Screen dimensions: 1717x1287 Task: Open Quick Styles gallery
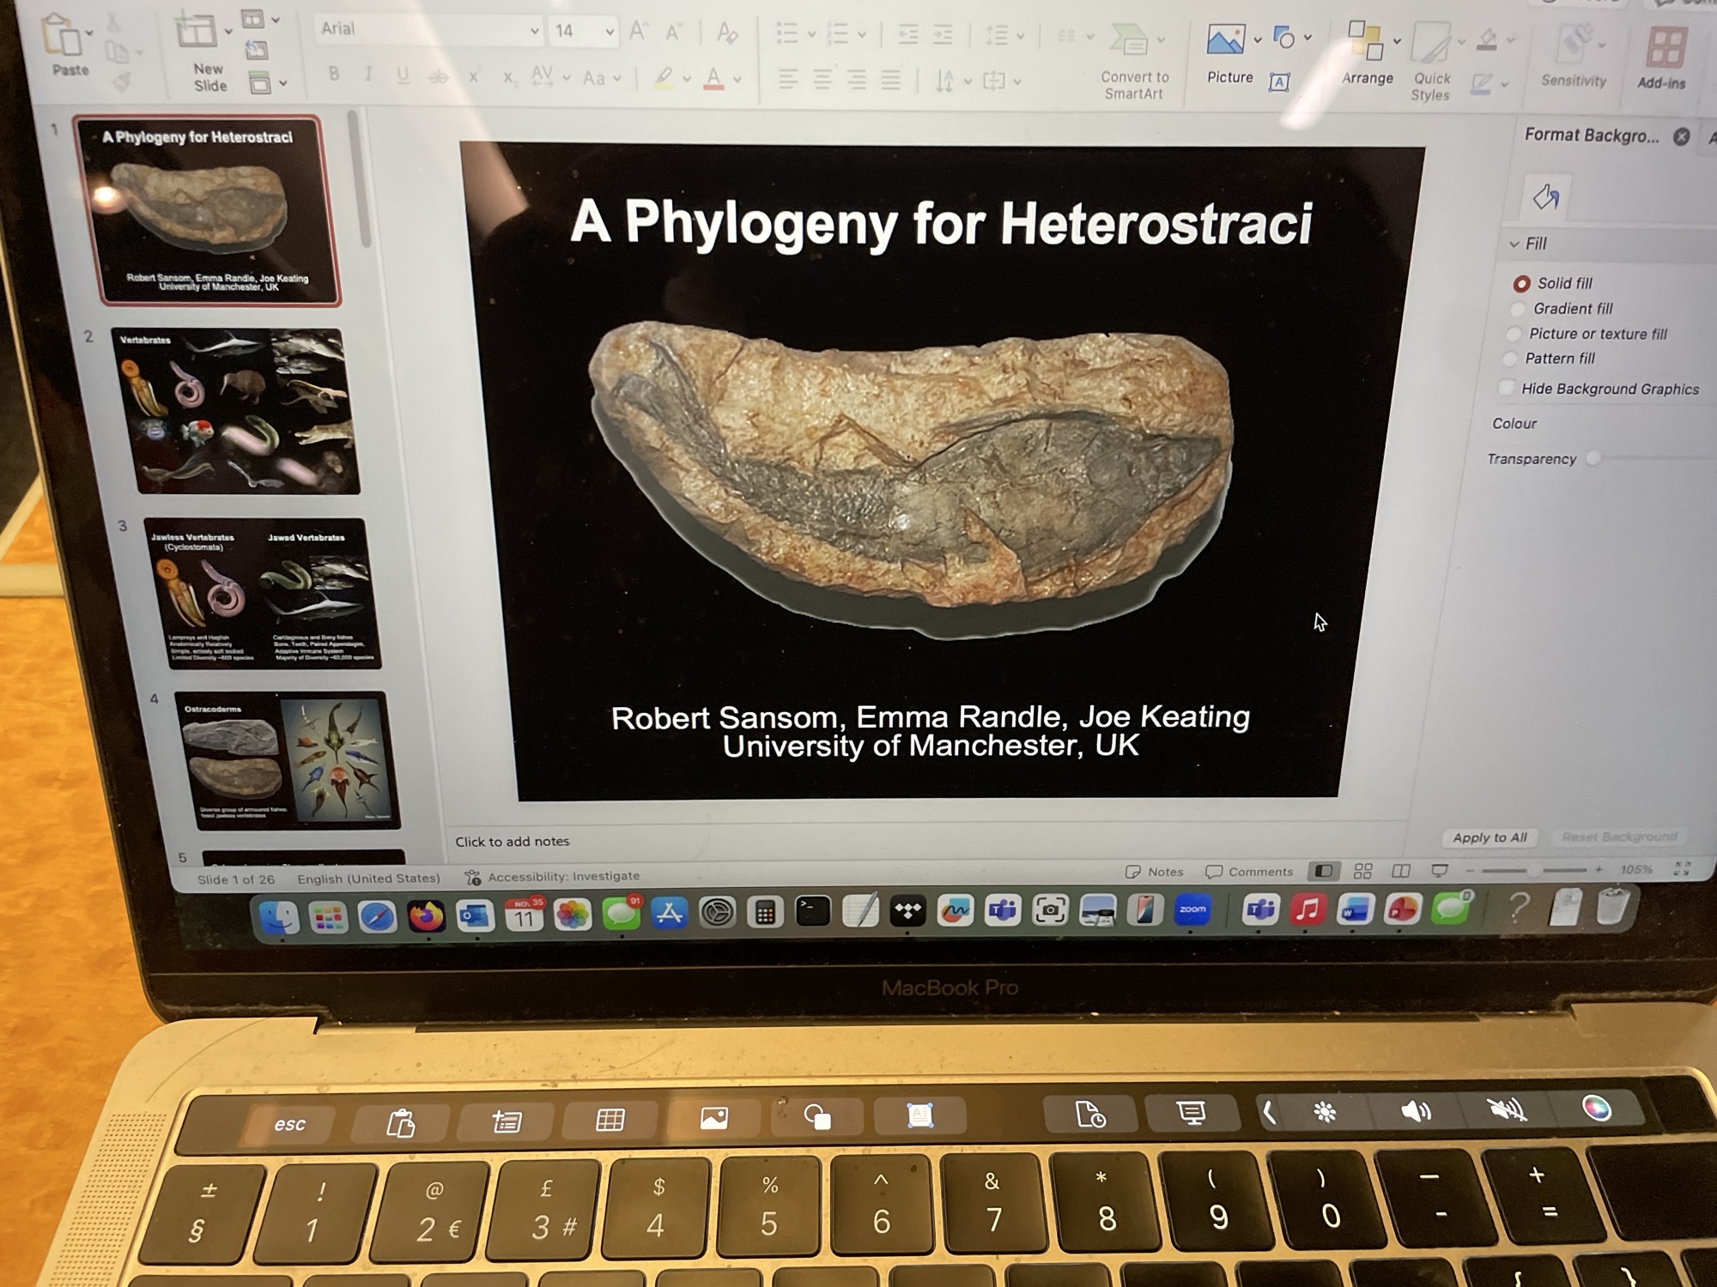(x=1431, y=43)
